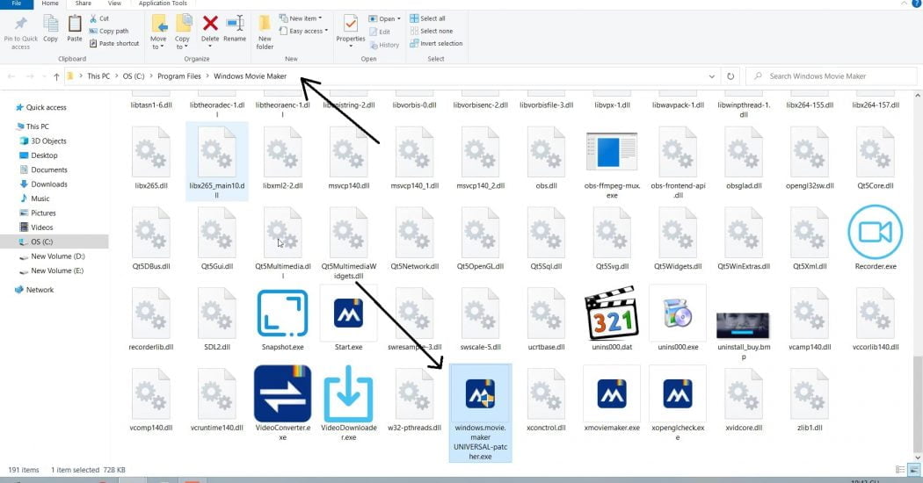
Task: Open Documents in navigation pane
Action: (x=49, y=169)
